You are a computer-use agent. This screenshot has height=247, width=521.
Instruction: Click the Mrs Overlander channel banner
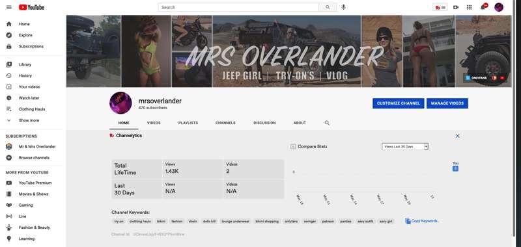click(x=289, y=51)
